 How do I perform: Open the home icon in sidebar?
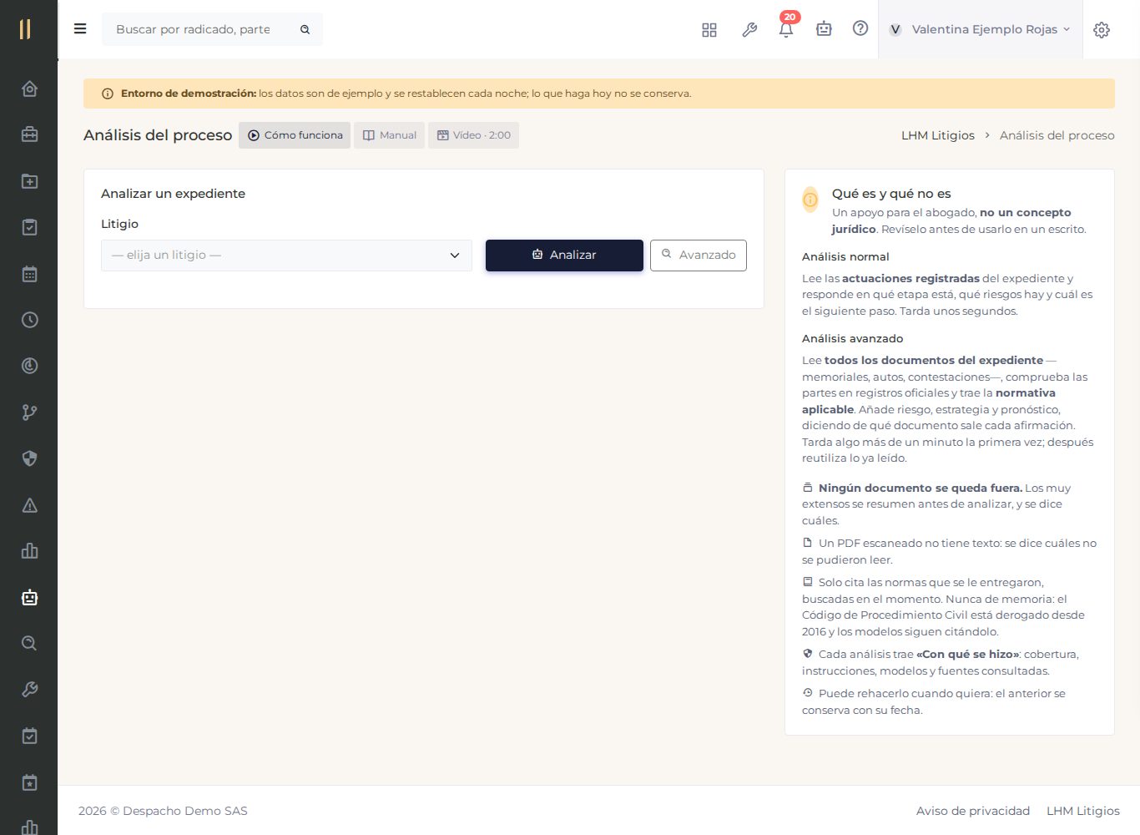coord(29,89)
